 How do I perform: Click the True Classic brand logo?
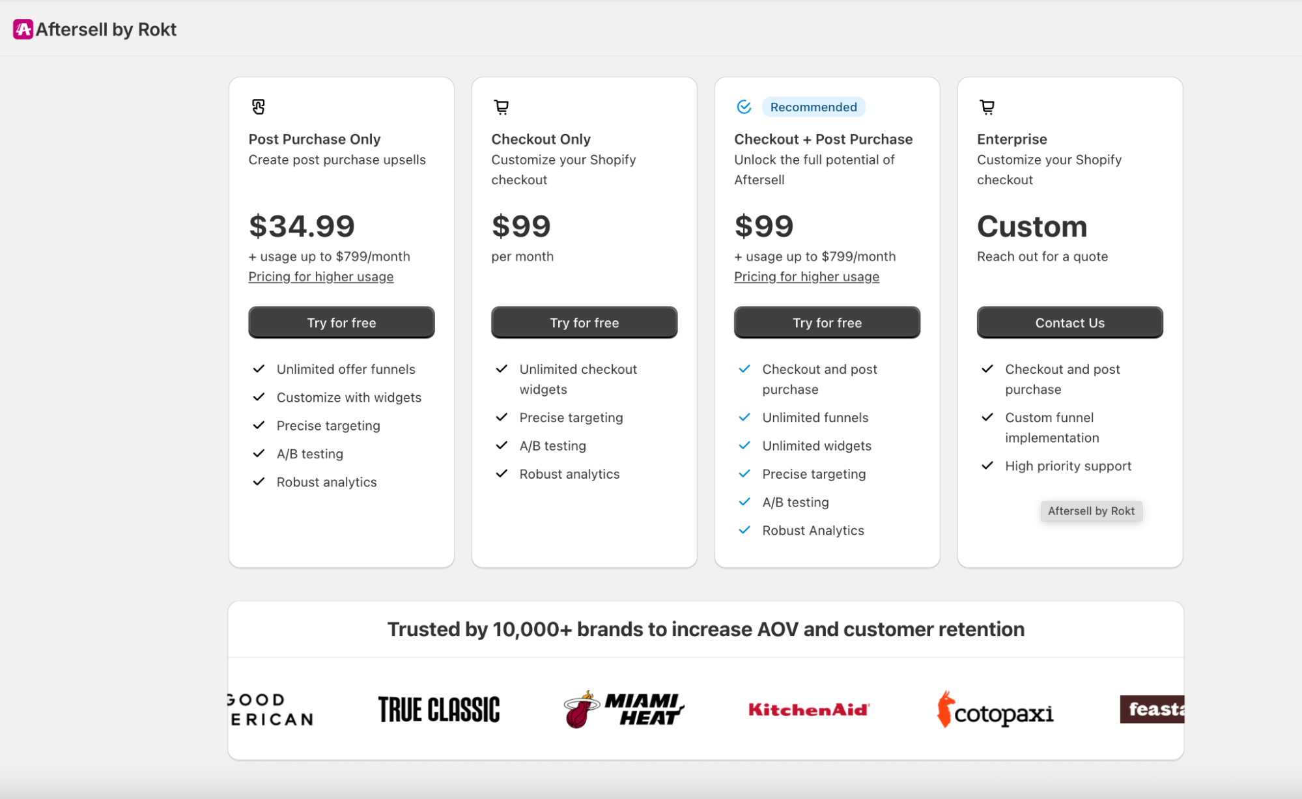click(x=440, y=709)
